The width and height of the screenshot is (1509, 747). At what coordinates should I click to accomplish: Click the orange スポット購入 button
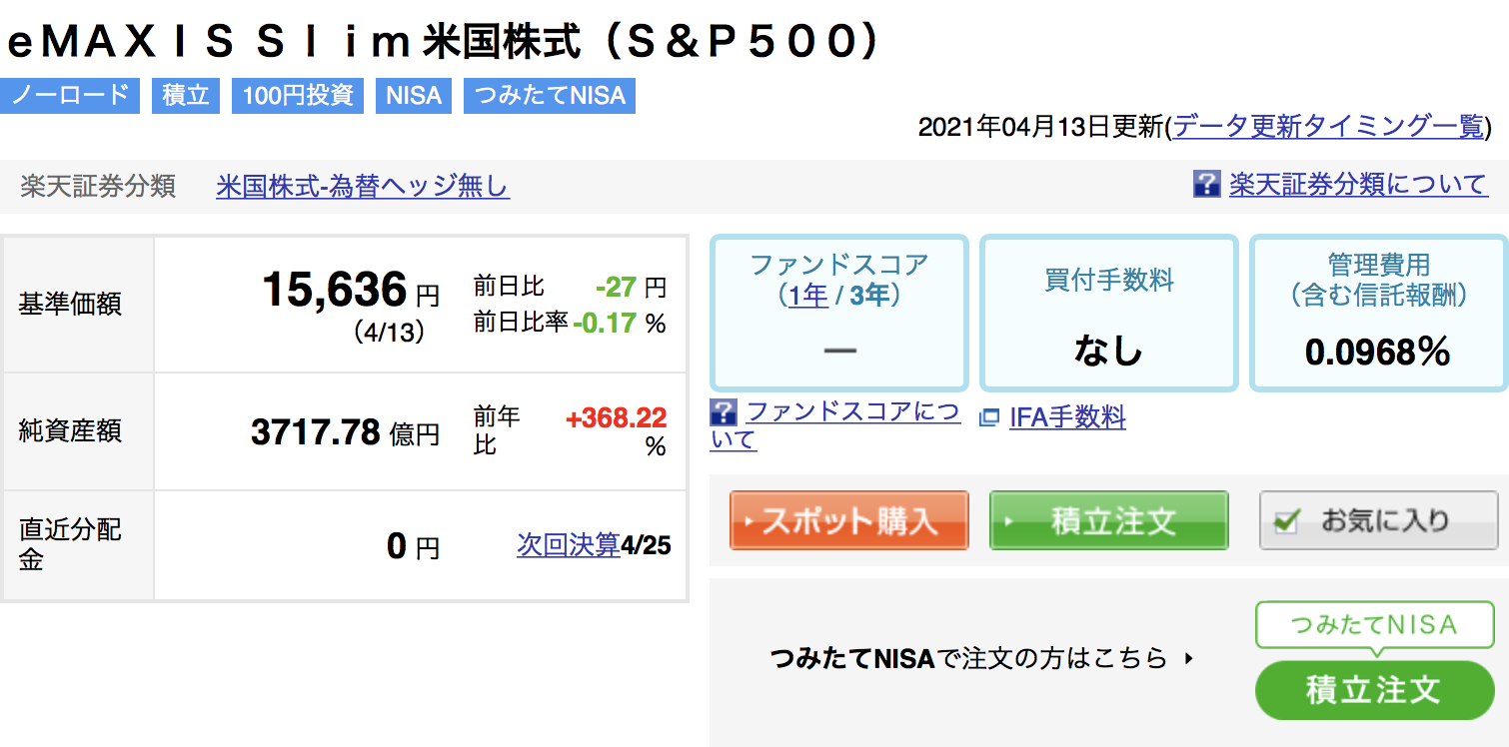click(x=849, y=520)
